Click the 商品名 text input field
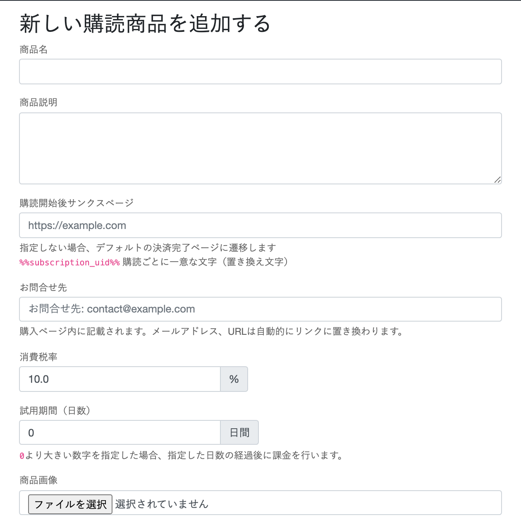 tap(260, 72)
